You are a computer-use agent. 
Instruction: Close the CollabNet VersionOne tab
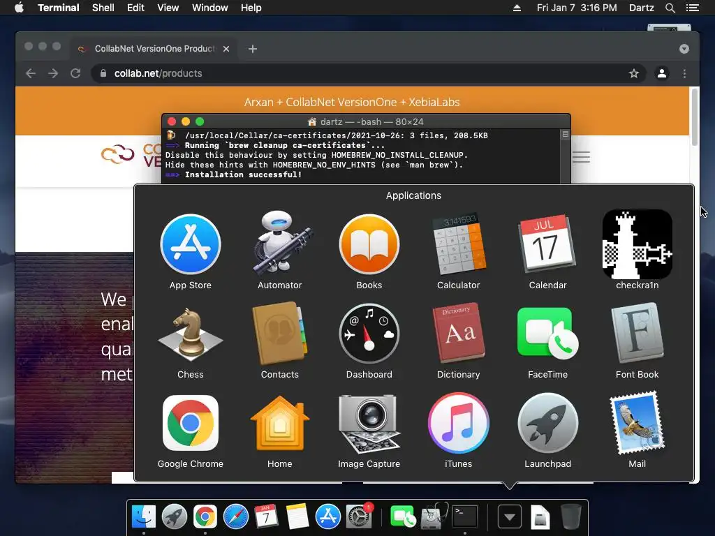click(226, 49)
